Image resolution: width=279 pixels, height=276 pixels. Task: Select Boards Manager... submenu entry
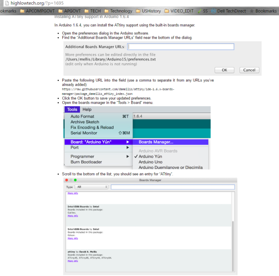[x=171, y=142]
